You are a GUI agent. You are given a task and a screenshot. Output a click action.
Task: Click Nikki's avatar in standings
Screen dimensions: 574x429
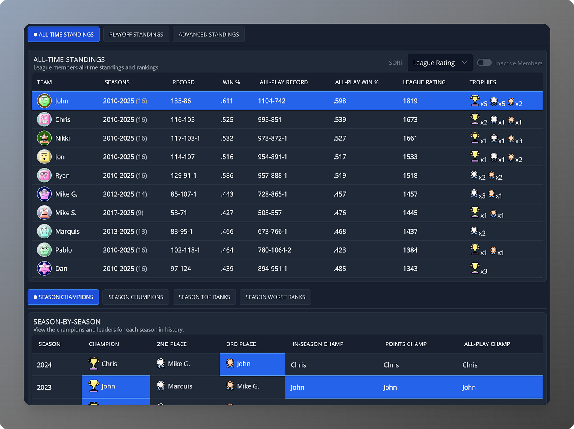coord(45,138)
